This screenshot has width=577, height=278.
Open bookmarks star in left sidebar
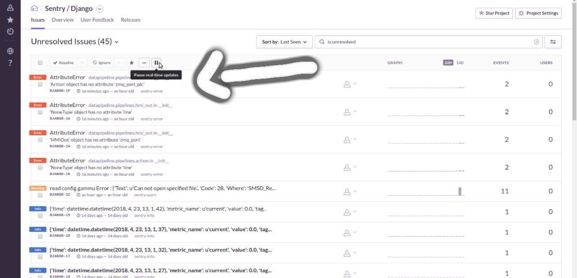click(x=10, y=20)
